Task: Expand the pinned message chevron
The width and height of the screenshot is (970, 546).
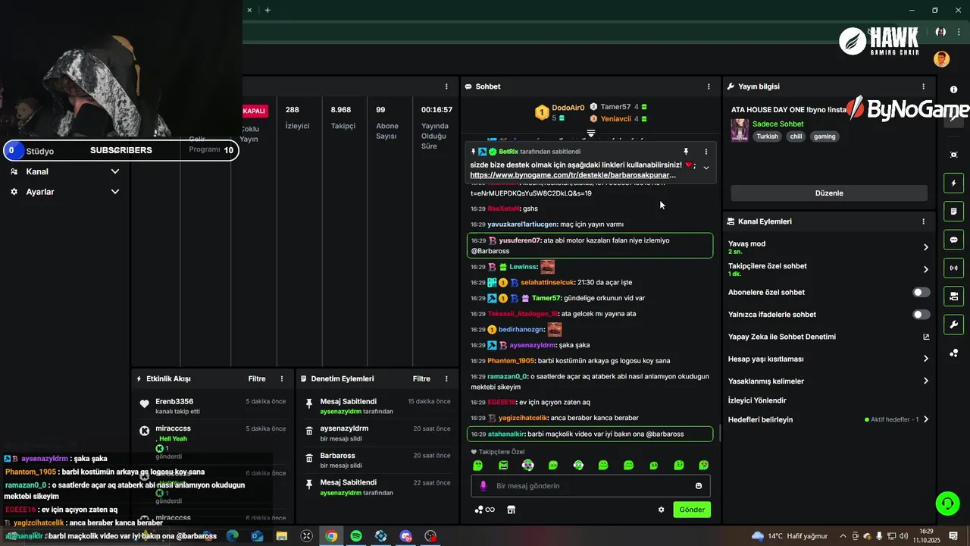Action: (x=706, y=168)
